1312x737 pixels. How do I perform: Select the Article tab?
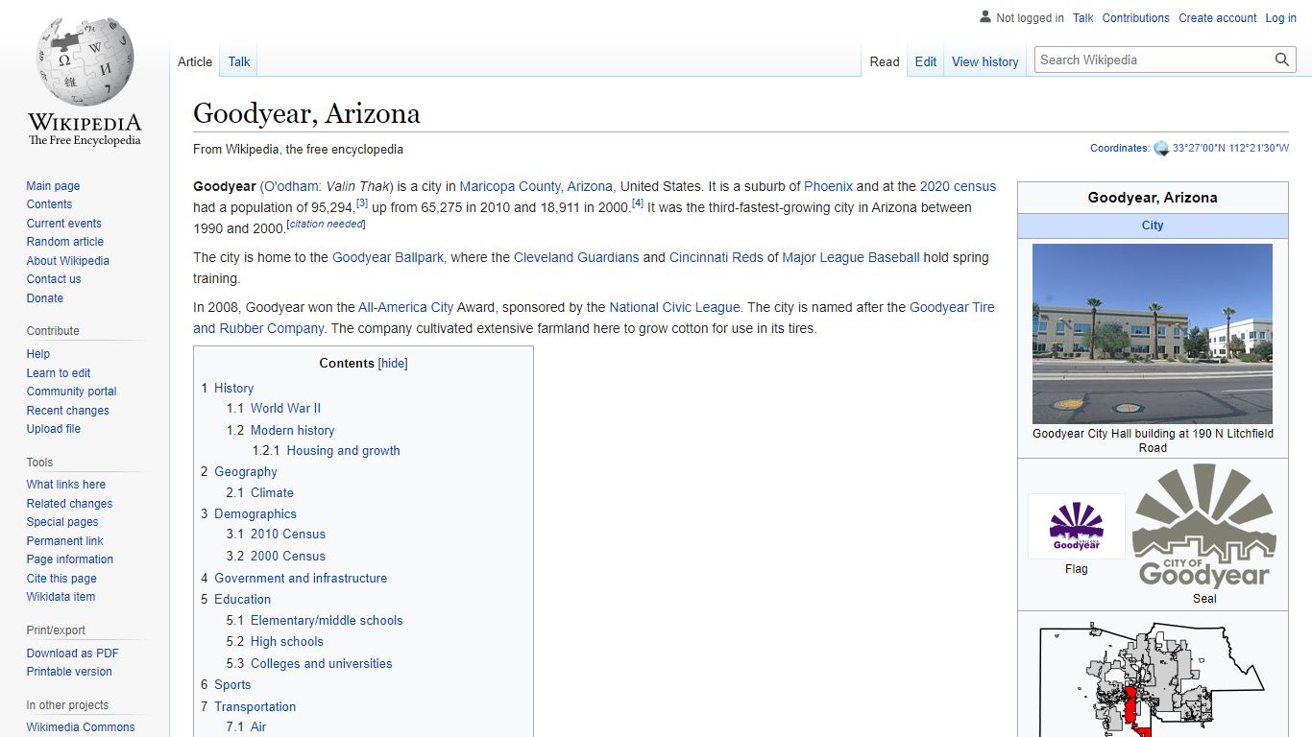click(195, 61)
